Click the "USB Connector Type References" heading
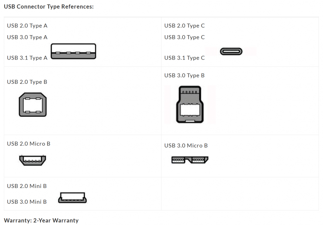The width and height of the screenshot is (323, 225). tap(49, 6)
